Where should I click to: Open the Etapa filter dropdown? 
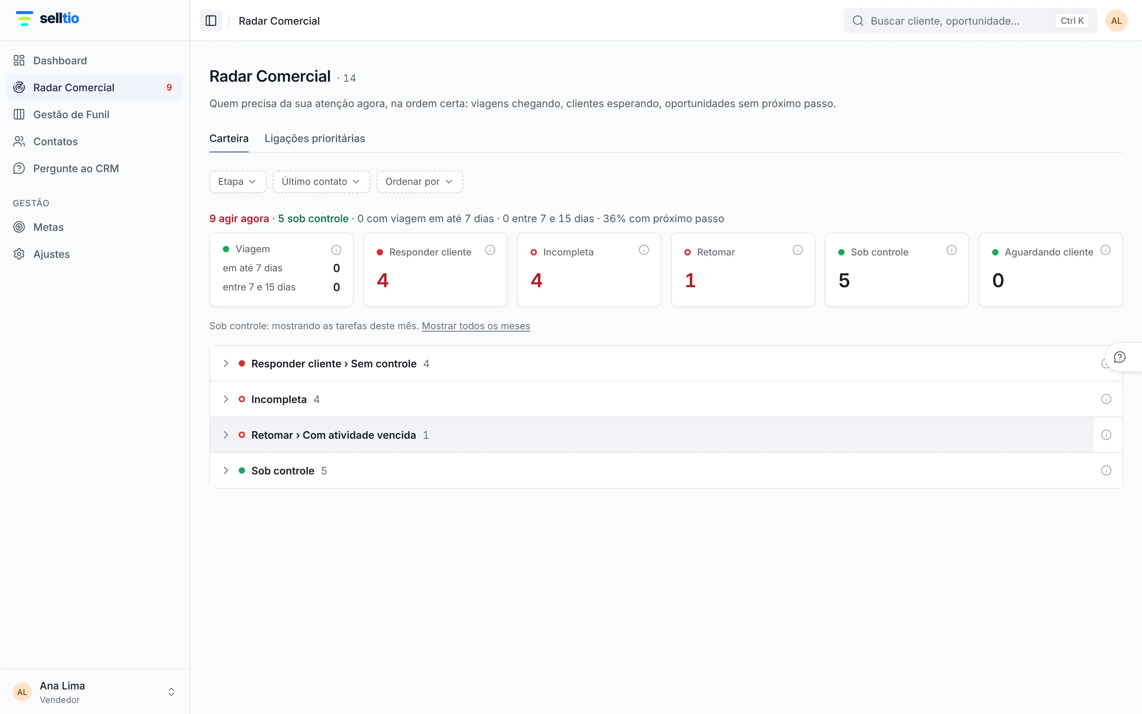tap(238, 181)
